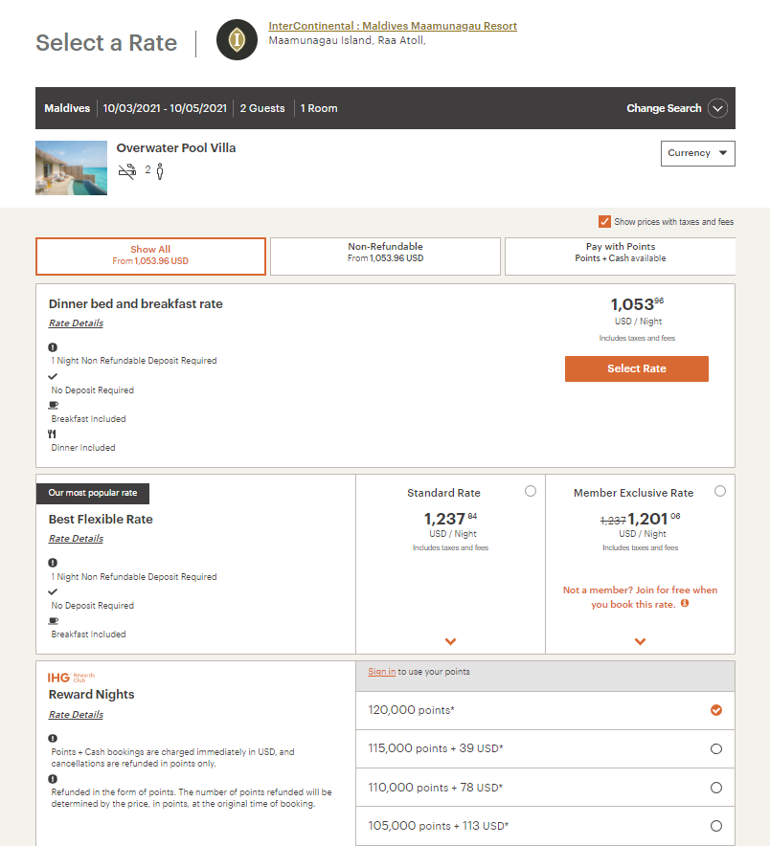Switch to the Non-Refundable tab
Viewport: 770px width, 846px height.
(385, 256)
